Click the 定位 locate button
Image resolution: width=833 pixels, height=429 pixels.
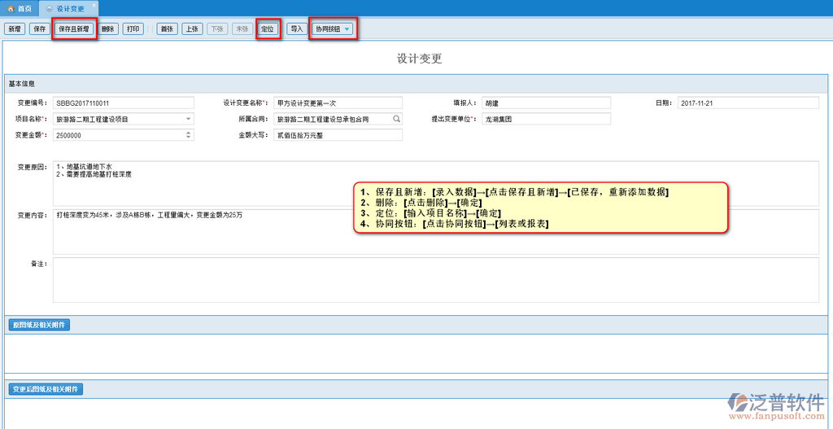coord(268,29)
